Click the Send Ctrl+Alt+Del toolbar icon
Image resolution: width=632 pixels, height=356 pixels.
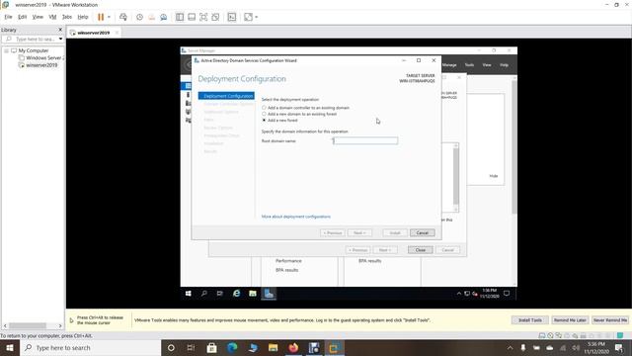point(123,17)
